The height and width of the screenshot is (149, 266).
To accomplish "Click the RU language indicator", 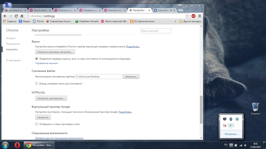I will (x=226, y=145).
